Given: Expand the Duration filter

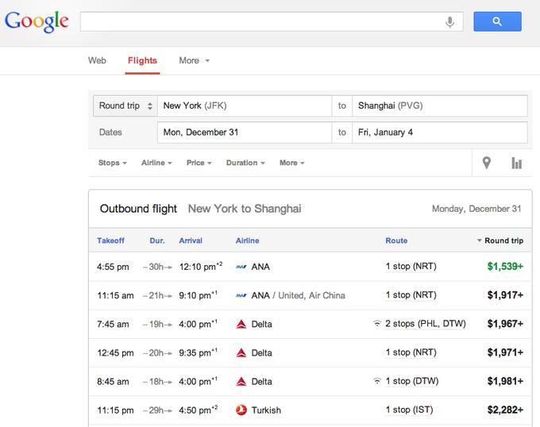Looking at the screenshot, I should (x=245, y=163).
